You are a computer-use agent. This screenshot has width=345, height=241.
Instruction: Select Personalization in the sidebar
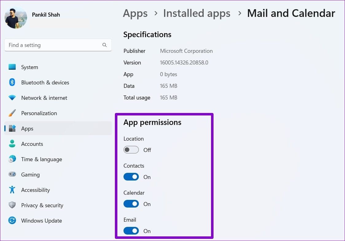[x=58, y=113]
